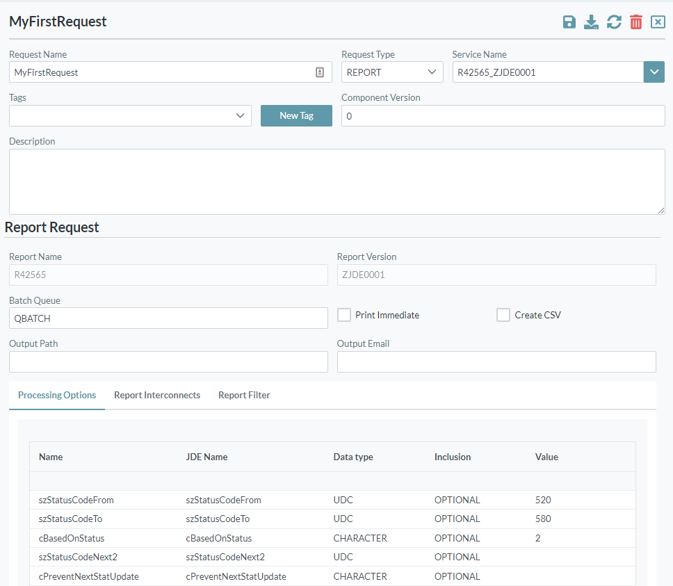Switch to the Report Interconnects tab
673x586 pixels.
click(x=157, y=395)
